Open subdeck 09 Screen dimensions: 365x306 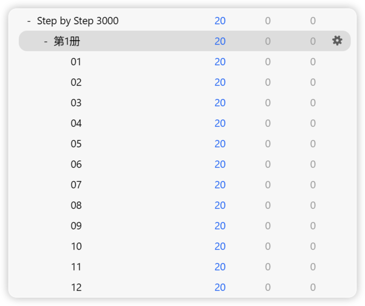(x=76, y=226)
